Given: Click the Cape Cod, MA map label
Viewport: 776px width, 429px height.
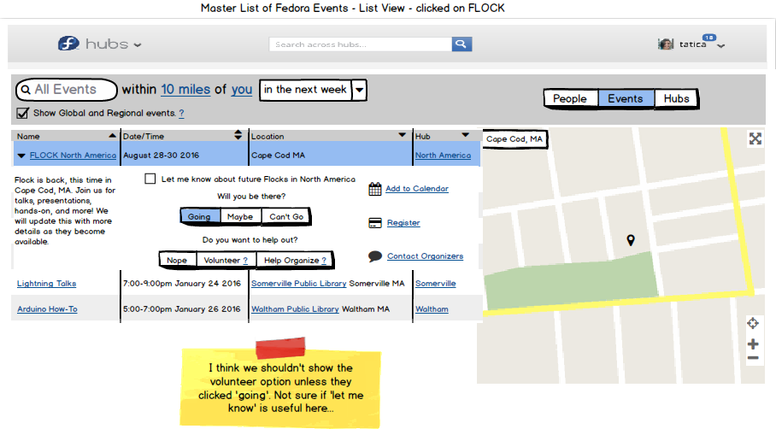Looking at the screenshot, I should coord(514,139).
